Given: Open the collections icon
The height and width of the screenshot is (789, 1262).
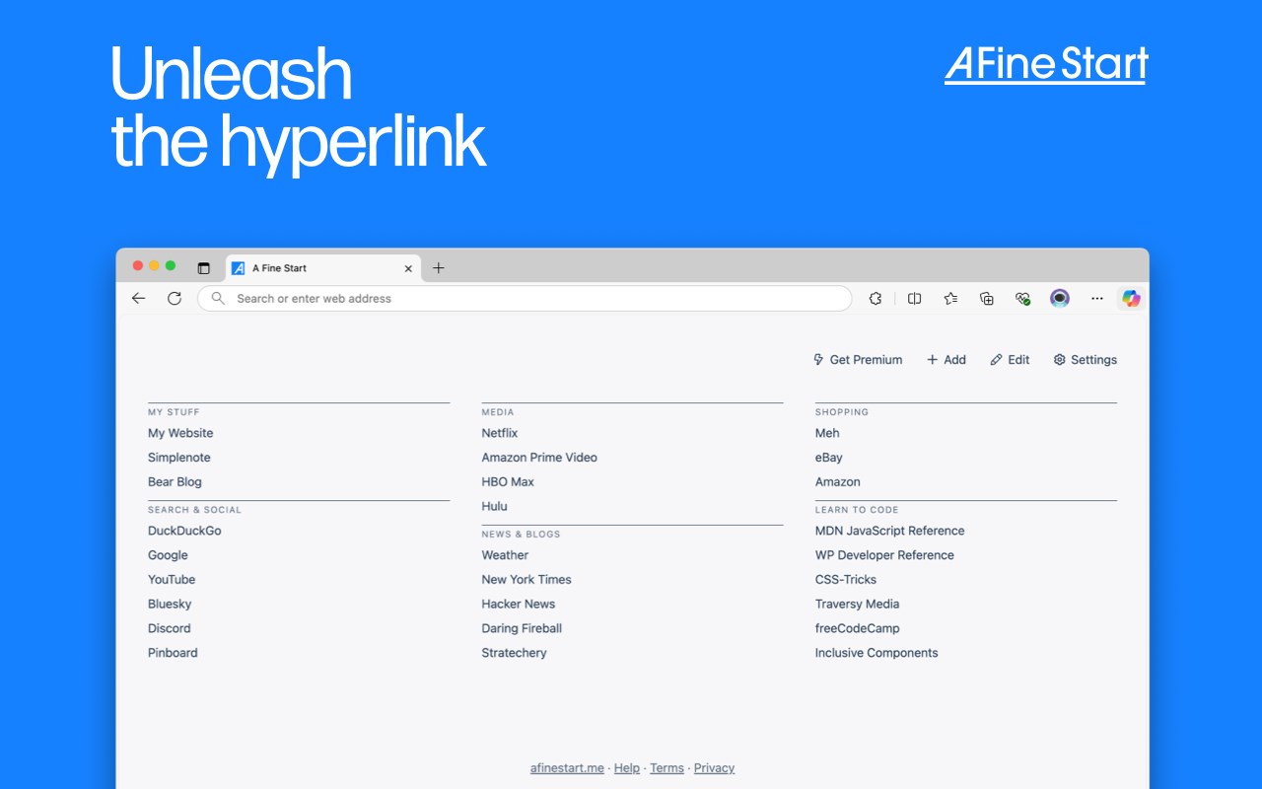Looking at the screenshot, I should tap(986, 298).
